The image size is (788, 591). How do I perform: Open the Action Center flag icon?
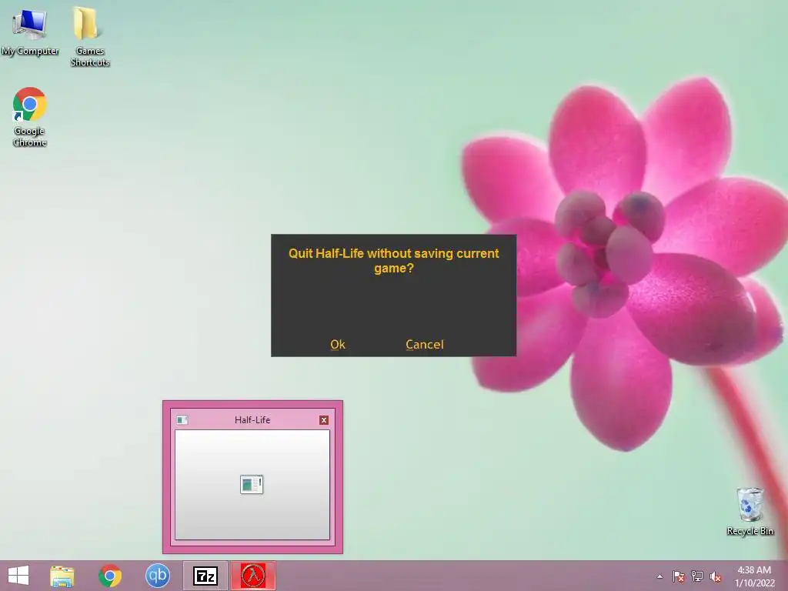pos(679,576)
